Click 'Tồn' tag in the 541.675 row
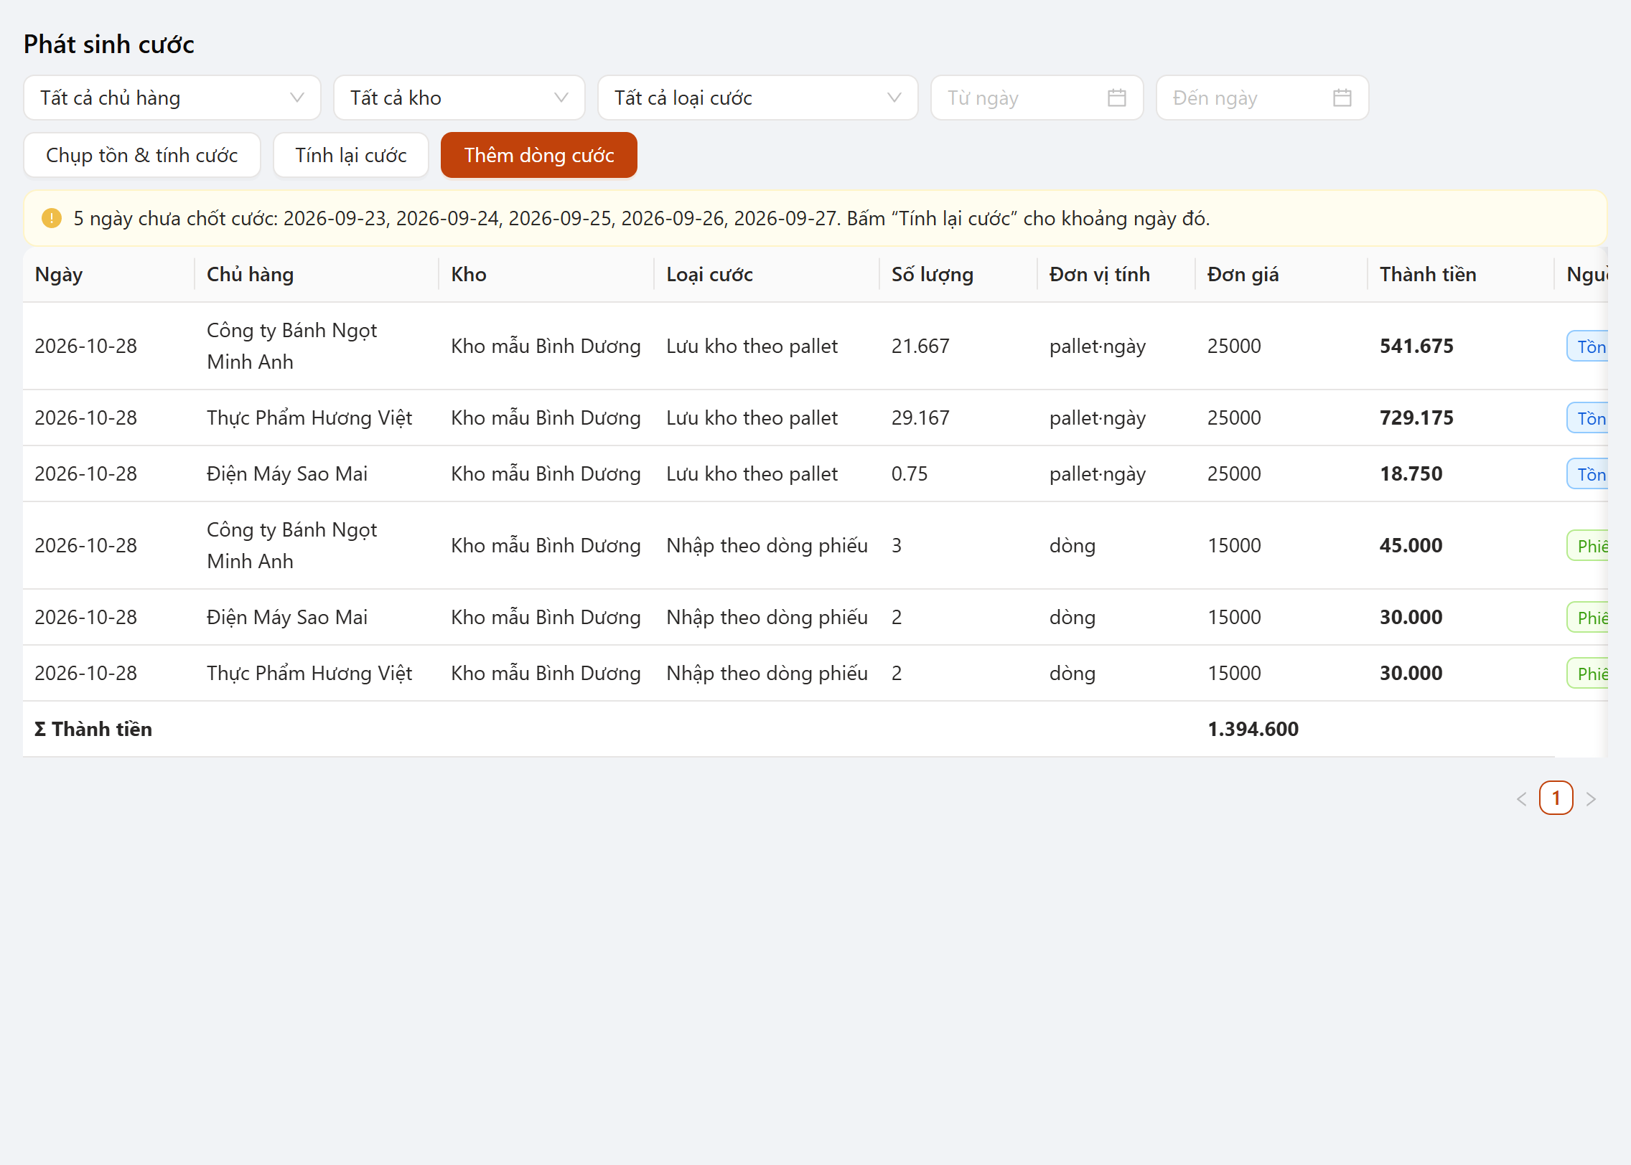This screenshot has width=1631, height=1165. point(1588,346)
